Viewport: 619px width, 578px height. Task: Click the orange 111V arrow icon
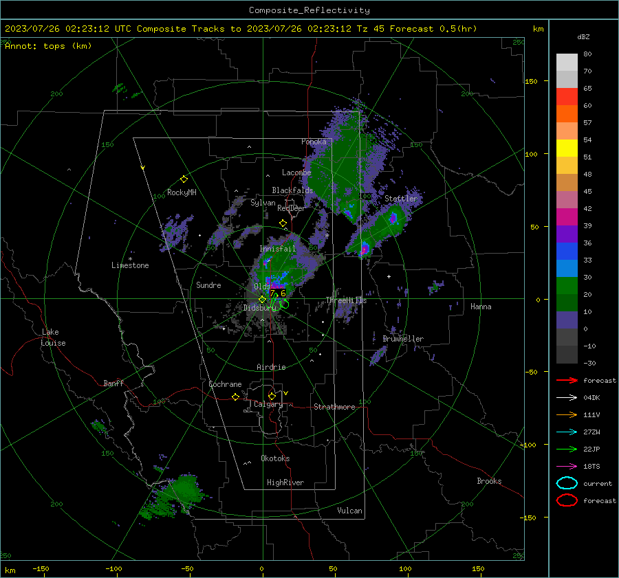567,414
